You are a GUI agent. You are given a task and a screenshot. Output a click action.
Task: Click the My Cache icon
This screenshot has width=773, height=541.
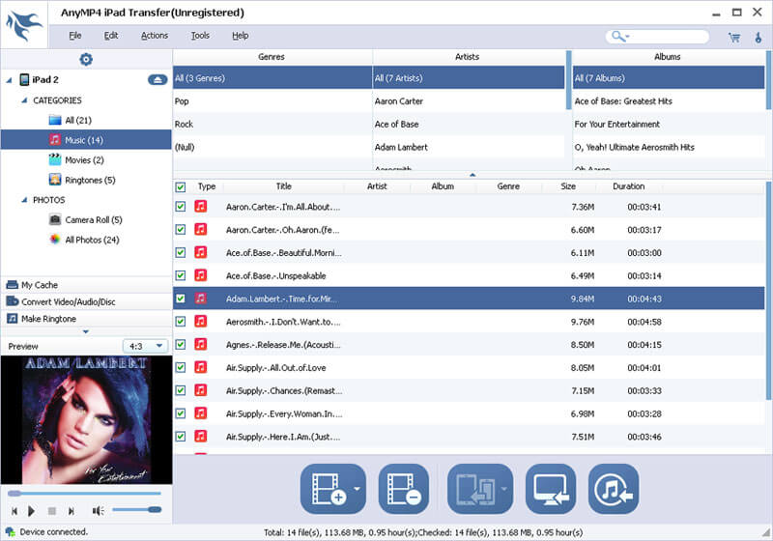point(12,285)
